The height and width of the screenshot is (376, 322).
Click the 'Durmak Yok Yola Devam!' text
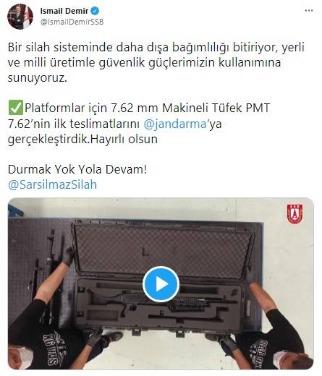pyautogui.click(x=77, y=169)
